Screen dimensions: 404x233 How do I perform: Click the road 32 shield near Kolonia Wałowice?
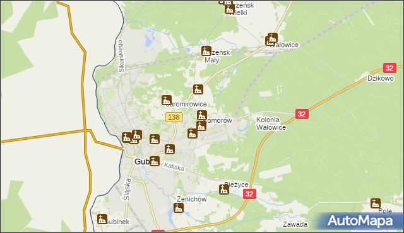(302, 114)
